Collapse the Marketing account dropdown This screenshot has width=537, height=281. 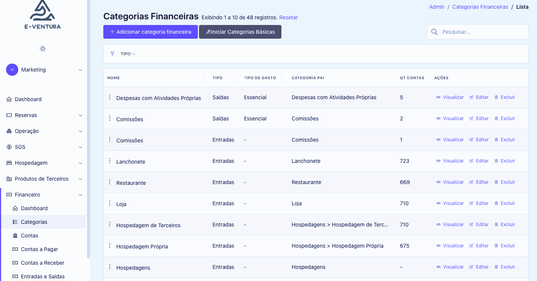[80, 70]
